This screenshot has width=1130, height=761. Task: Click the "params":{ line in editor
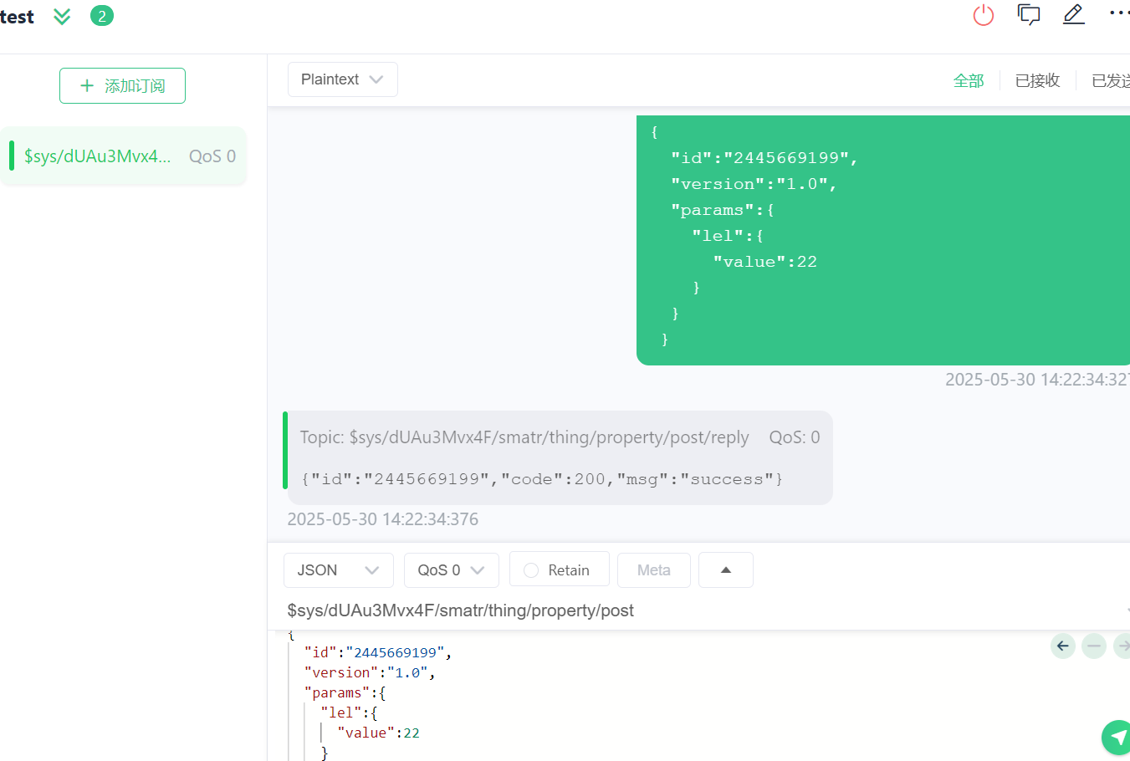(x=345, y=692)
